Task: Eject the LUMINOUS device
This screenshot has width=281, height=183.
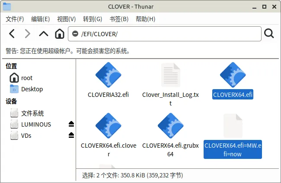Action: [x=71, y=124]
